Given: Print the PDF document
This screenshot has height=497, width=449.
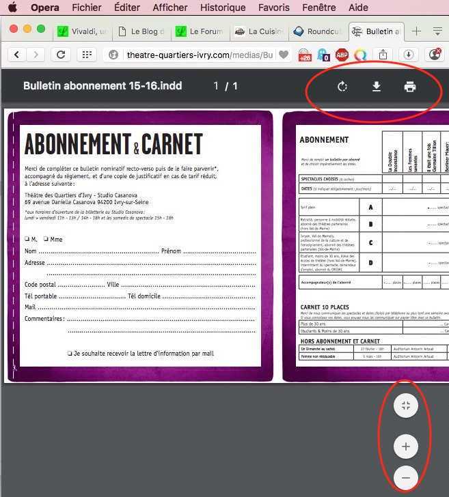Looking at the screenshot, I should [x=409, y=87].
